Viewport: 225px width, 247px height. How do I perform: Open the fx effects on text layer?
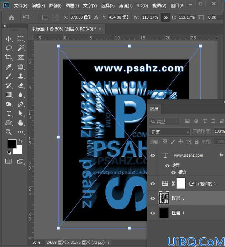(x=221, y=155)
